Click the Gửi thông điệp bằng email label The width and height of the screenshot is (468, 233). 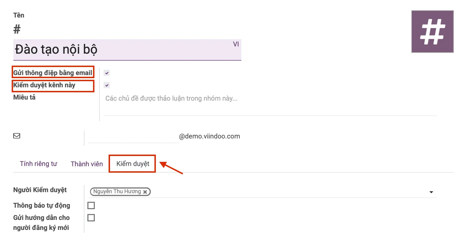click(53, 73)
